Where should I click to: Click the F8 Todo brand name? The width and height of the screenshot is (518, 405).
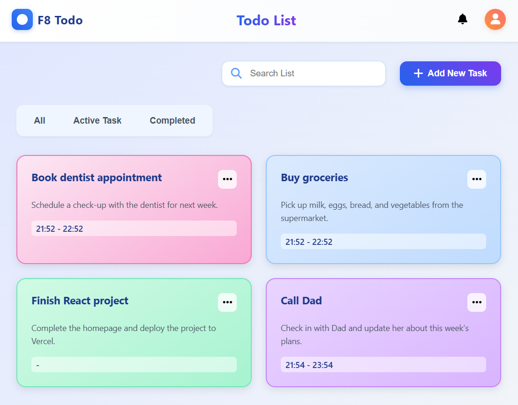tap(60, 20)
